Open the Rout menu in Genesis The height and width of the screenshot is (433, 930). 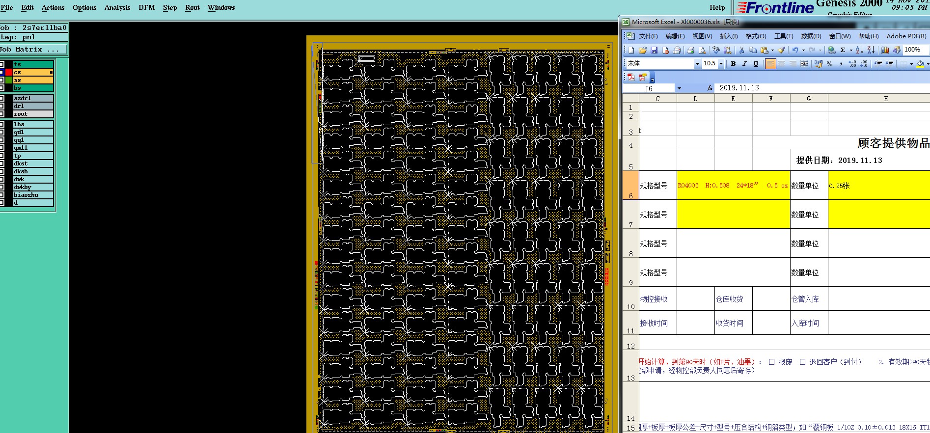pyautogui.click(x=192, y=7)
